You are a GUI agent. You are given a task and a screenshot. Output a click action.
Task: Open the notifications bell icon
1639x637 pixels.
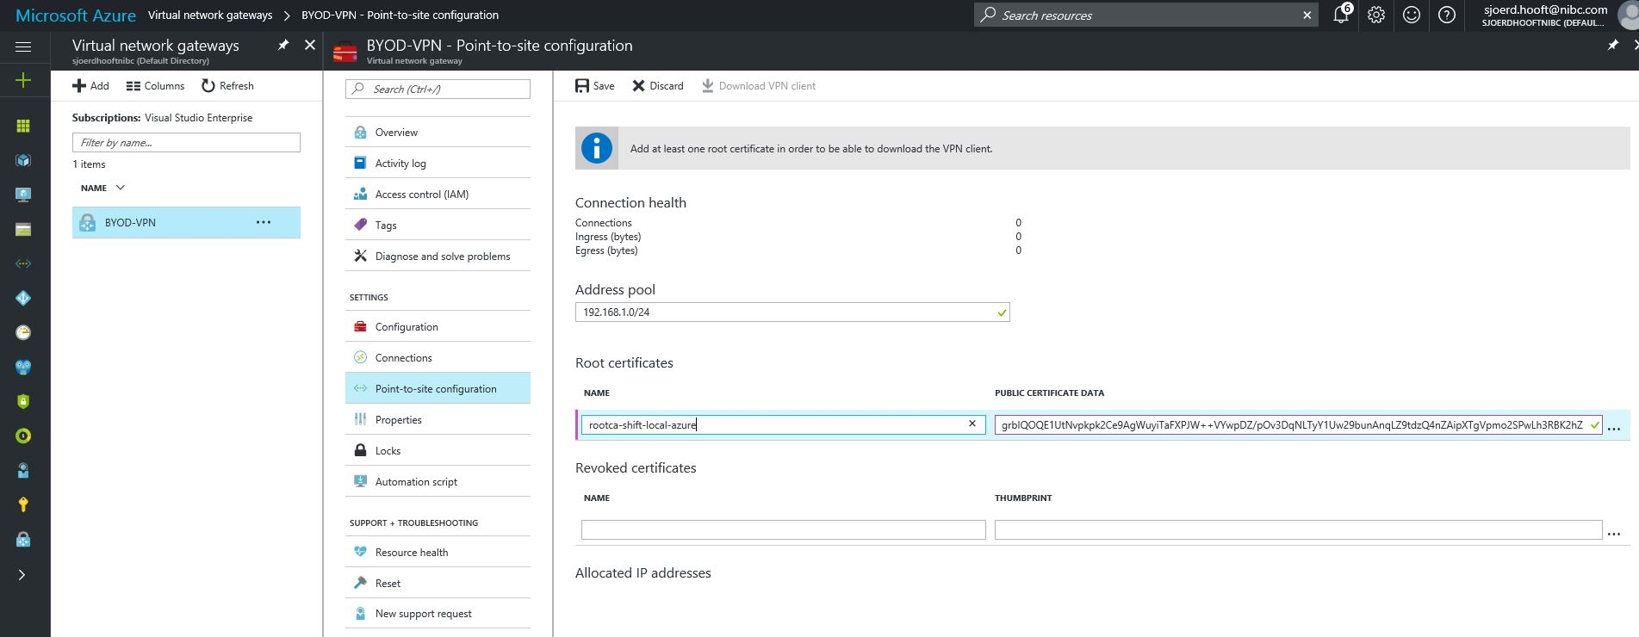click(x=1341, y=15)
